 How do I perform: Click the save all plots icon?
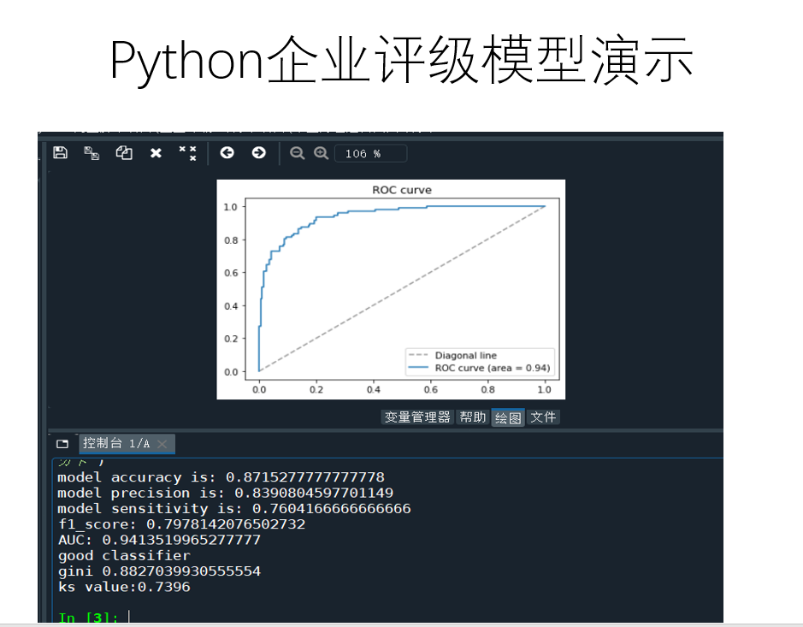[x=92, y=152]
